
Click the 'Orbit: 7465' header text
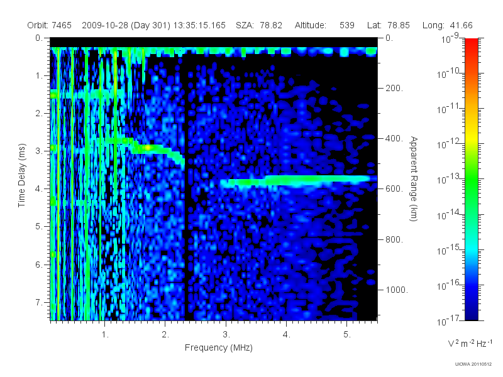(50, 25)
